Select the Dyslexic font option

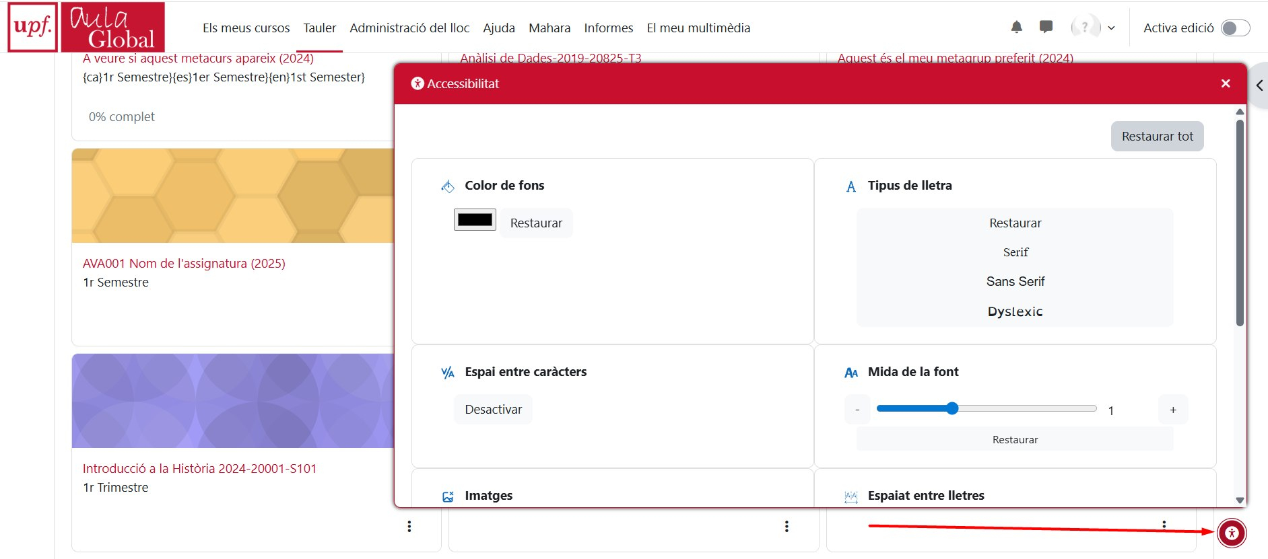1015,311
